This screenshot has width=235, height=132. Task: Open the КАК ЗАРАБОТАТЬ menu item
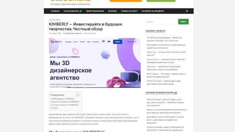click(x=73, y=11)
